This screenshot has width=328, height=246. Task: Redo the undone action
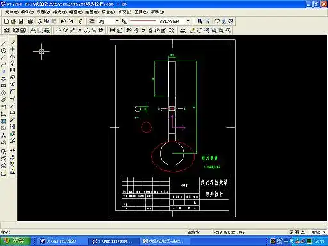click(x=71, y=21)
